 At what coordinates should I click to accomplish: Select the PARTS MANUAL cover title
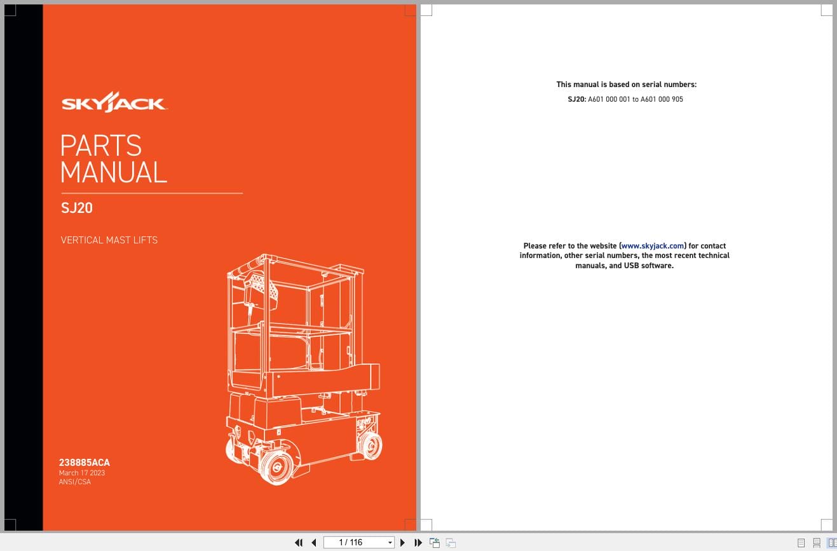point(113,159)
